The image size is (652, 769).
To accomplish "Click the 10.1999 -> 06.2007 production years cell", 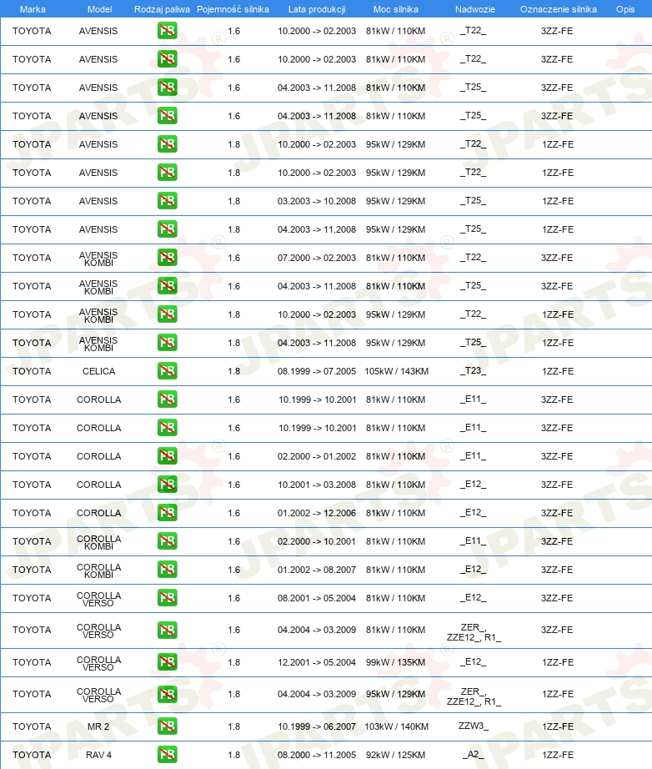I will tap(317, 726).
